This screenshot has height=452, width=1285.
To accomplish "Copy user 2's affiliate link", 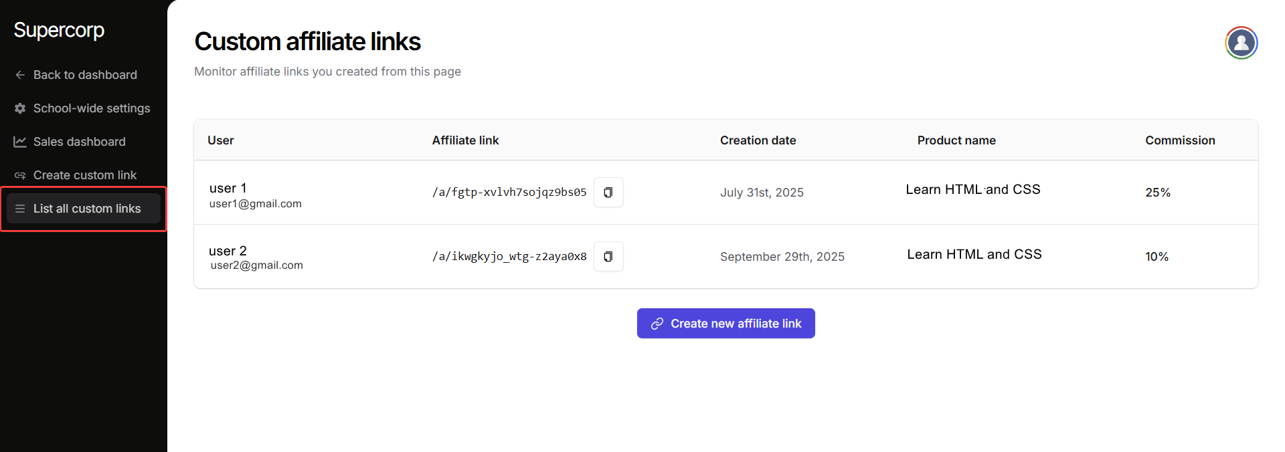I will [608, 257].
